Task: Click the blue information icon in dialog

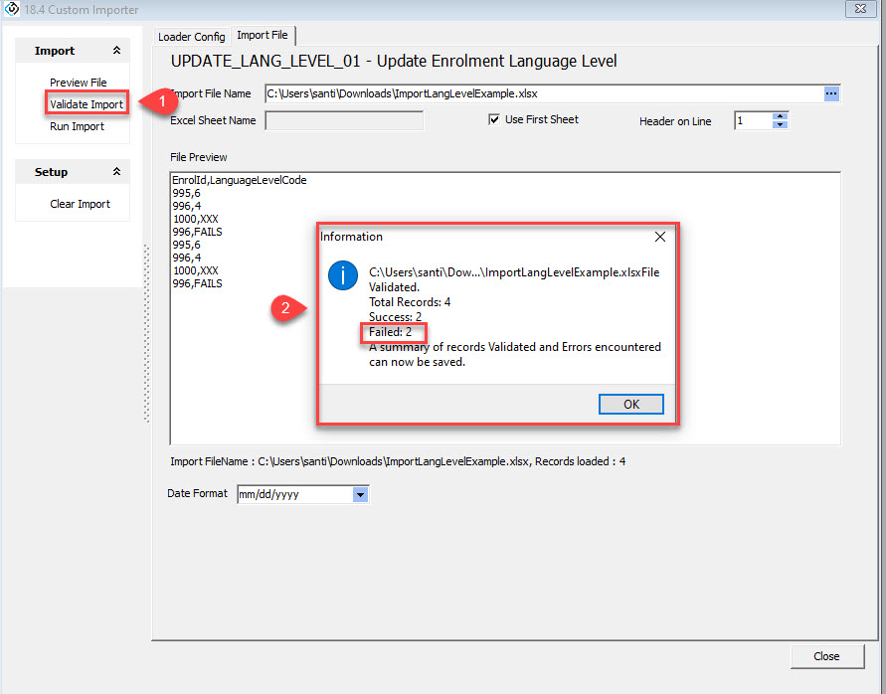Action: click(343, 275)
